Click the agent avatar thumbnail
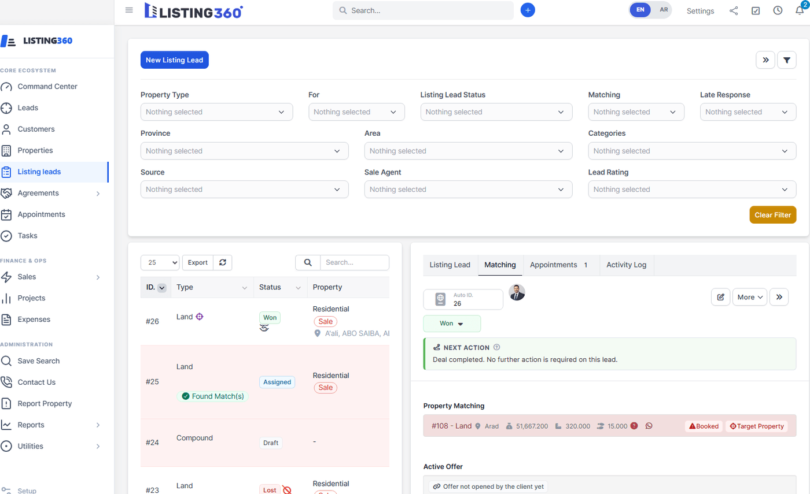 (x=517, y=292)
